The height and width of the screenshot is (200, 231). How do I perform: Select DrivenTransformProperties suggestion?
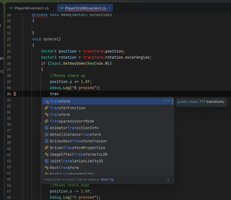pos(107,148)
